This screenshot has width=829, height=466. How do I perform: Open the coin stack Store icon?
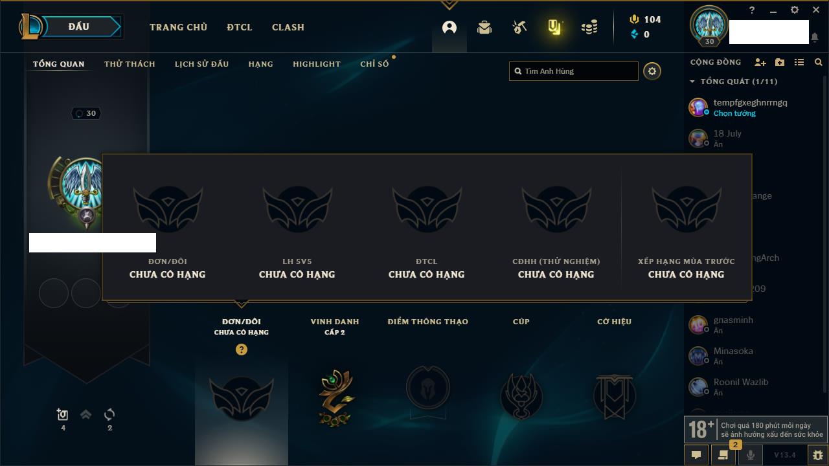click(589, 27)
